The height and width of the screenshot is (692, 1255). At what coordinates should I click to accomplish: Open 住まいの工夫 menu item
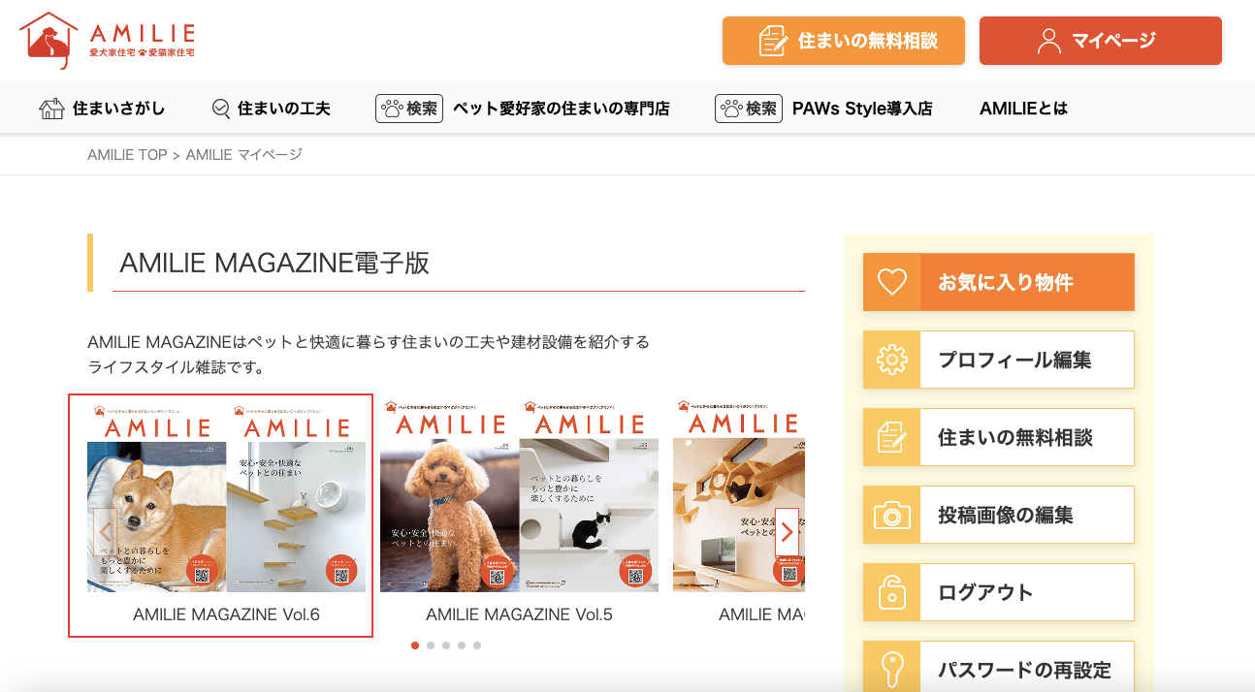click(271, 109)
